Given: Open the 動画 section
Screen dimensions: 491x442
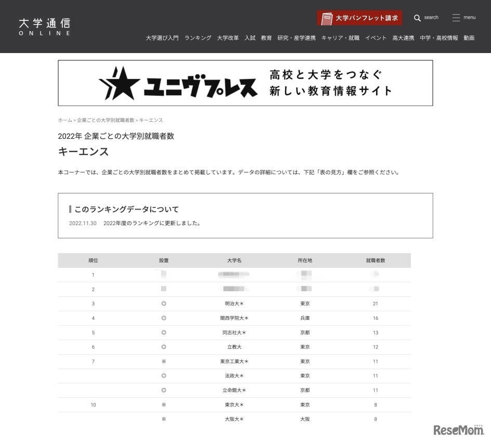Looking at the screenshot, I should (469, 38).
